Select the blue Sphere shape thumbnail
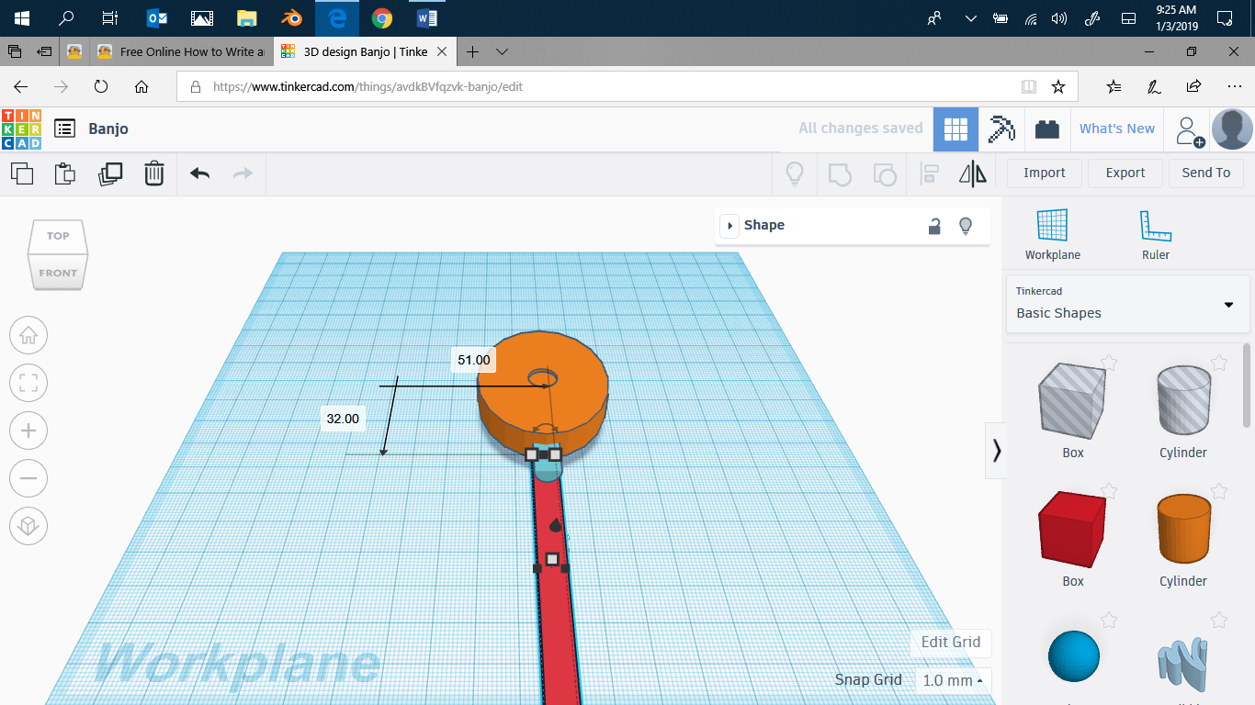 tap(1073, 655)
